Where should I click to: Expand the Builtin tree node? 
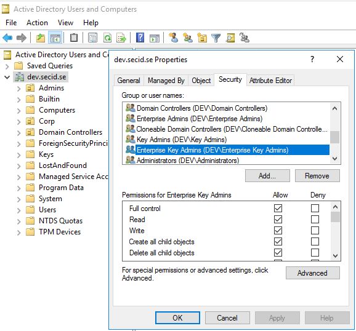tap(19, 100)
